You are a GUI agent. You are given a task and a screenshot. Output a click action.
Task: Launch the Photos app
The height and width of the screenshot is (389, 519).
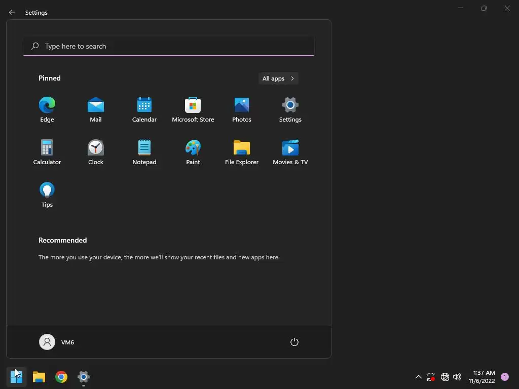pyautogui.click(x=242, y=110)
